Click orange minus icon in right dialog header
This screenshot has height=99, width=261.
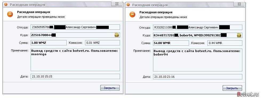(x=132, y=14)
